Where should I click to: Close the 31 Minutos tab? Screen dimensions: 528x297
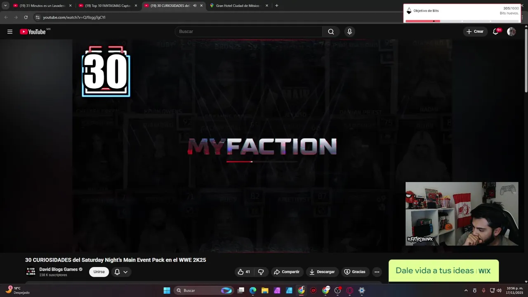click(x=70, y=6)
